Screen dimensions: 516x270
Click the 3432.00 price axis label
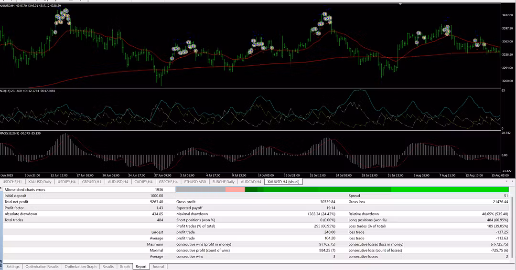tap(507, 15)
